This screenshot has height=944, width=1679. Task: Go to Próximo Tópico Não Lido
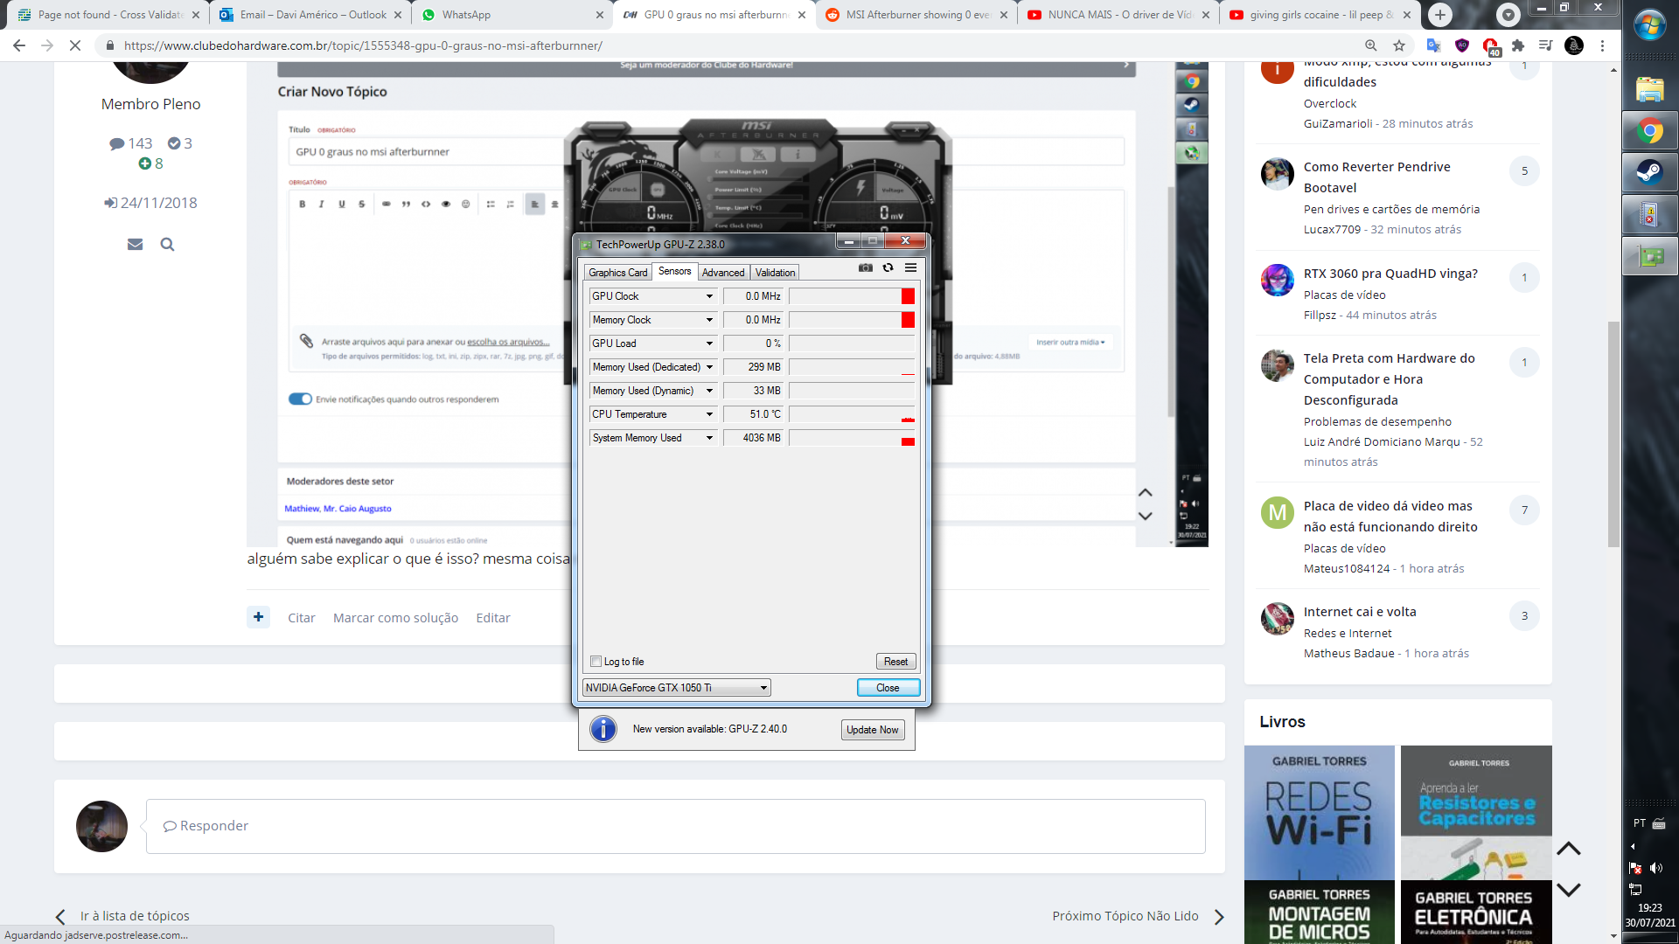tap(1138, 916)
